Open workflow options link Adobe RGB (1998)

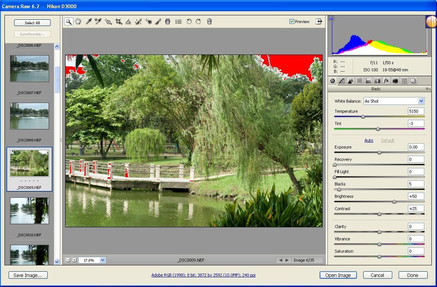[203, 275]
